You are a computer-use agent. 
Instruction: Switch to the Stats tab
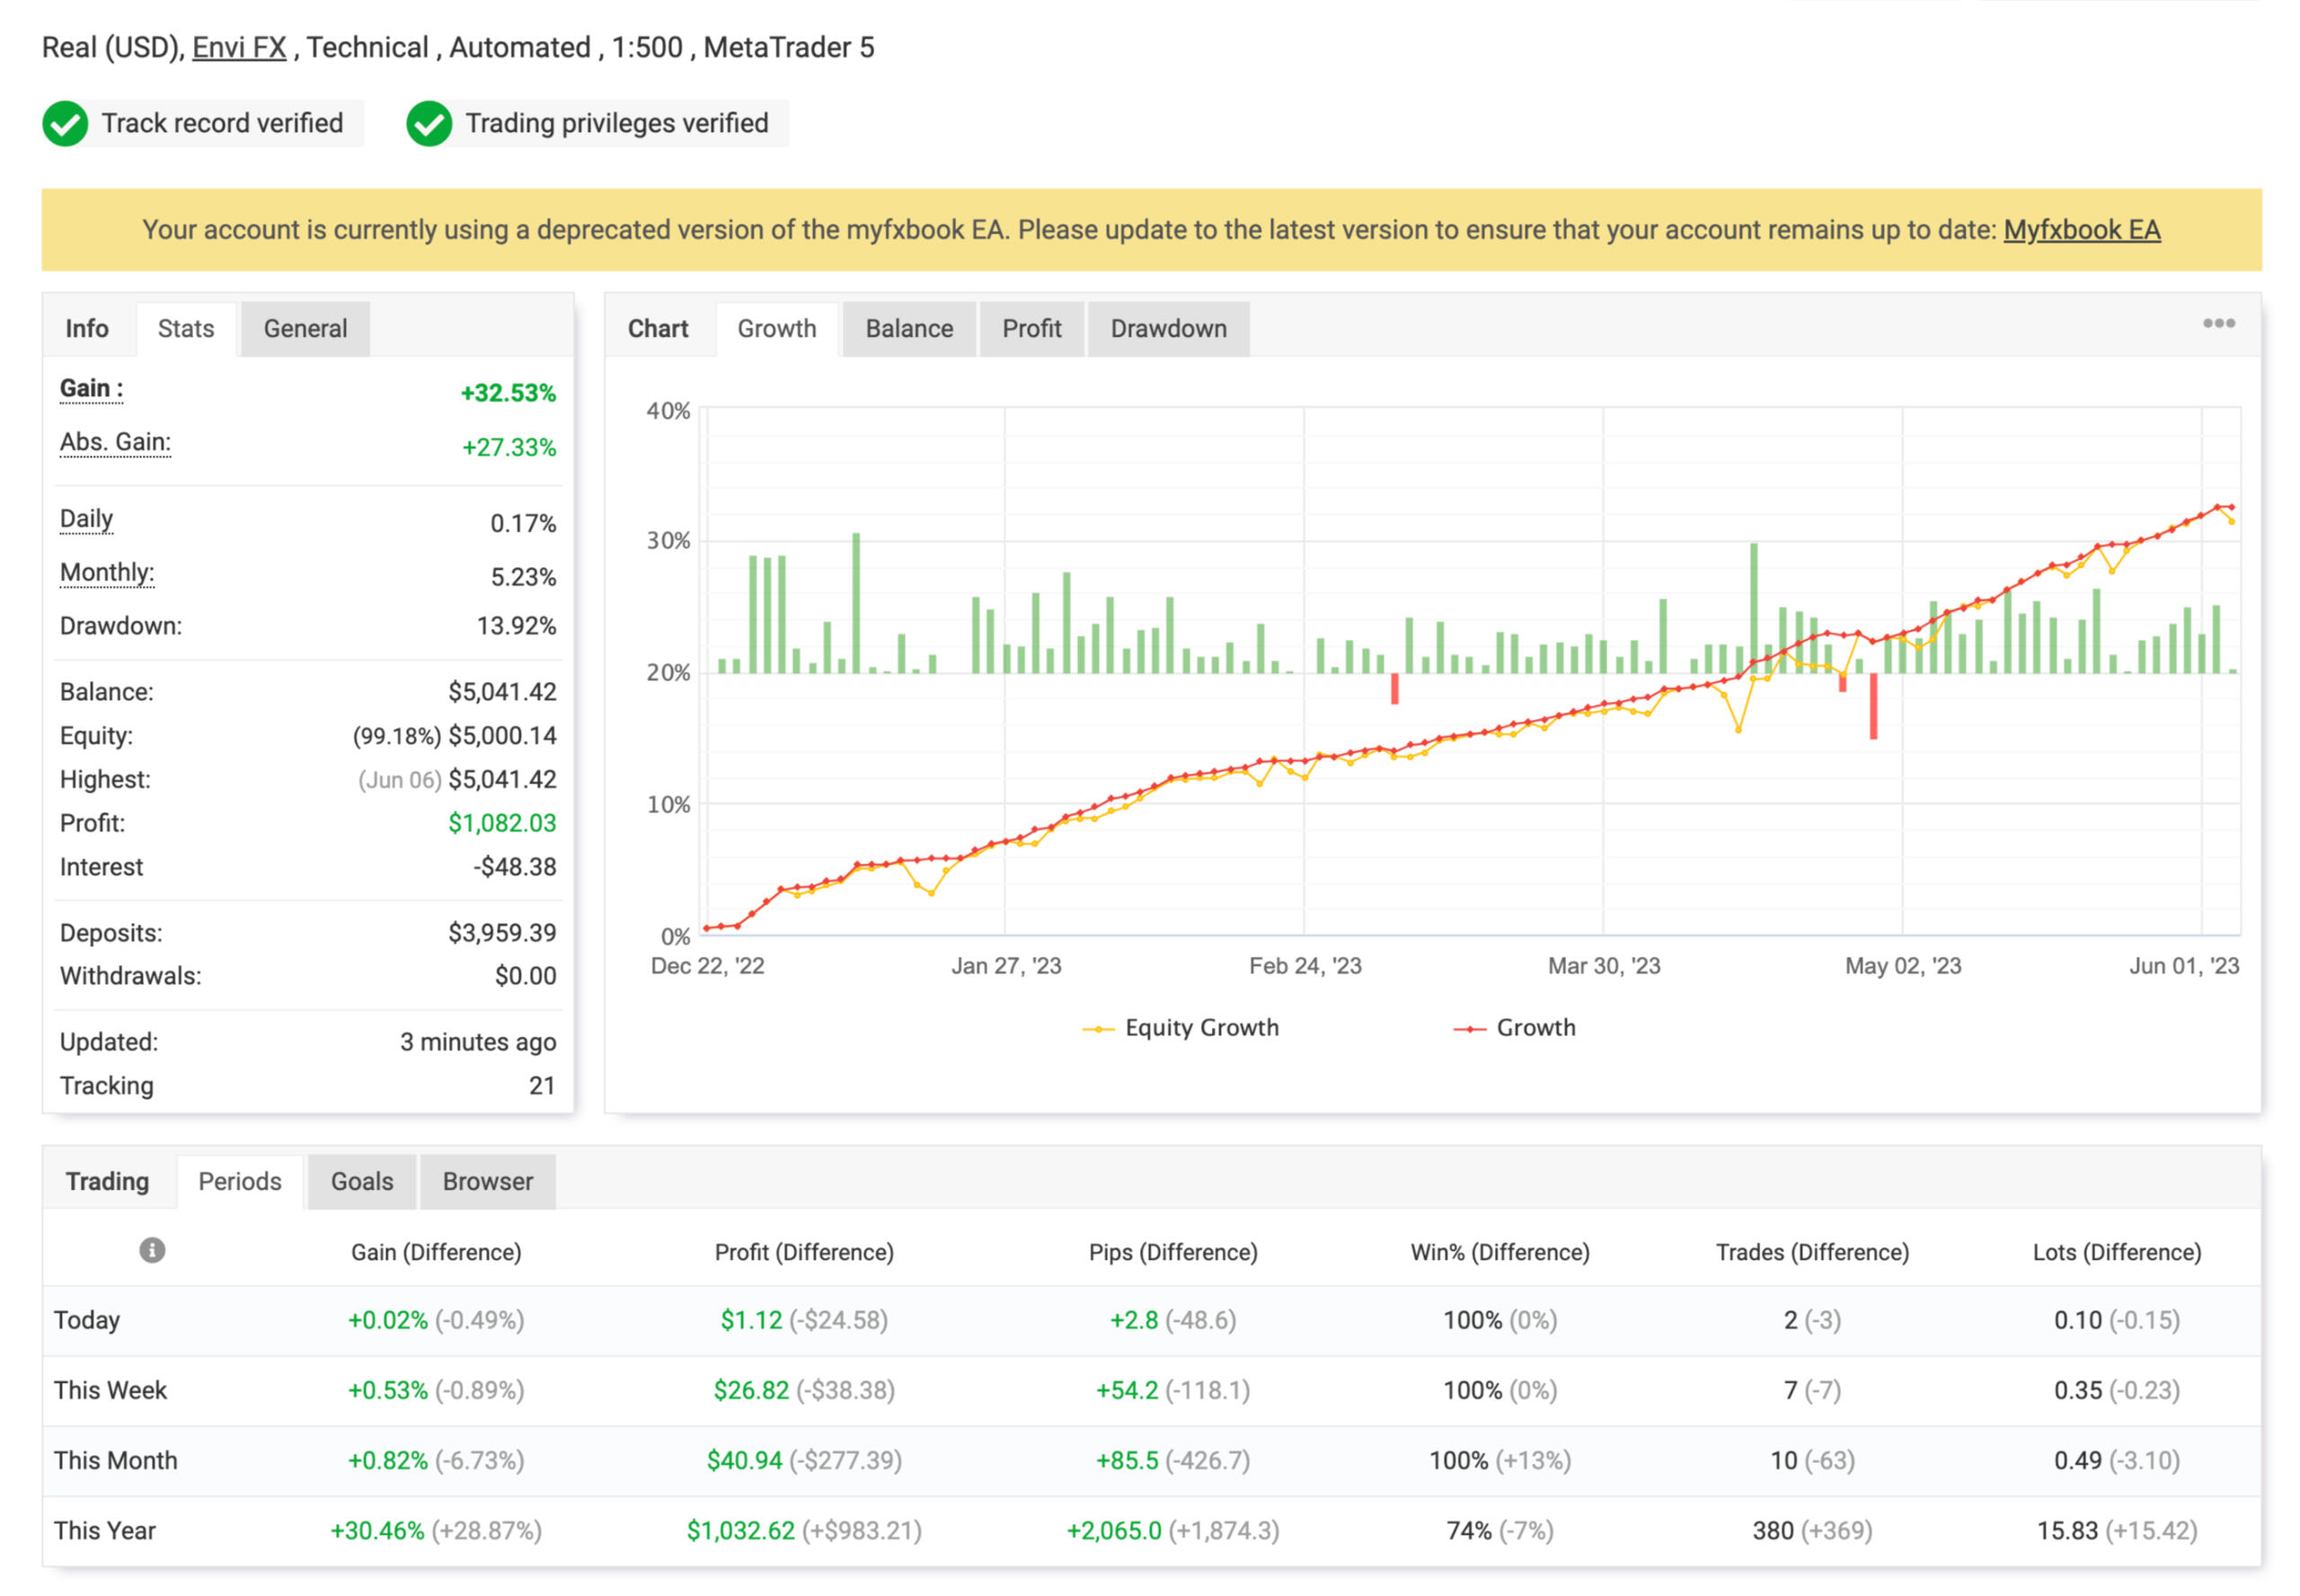click(186, 329)
